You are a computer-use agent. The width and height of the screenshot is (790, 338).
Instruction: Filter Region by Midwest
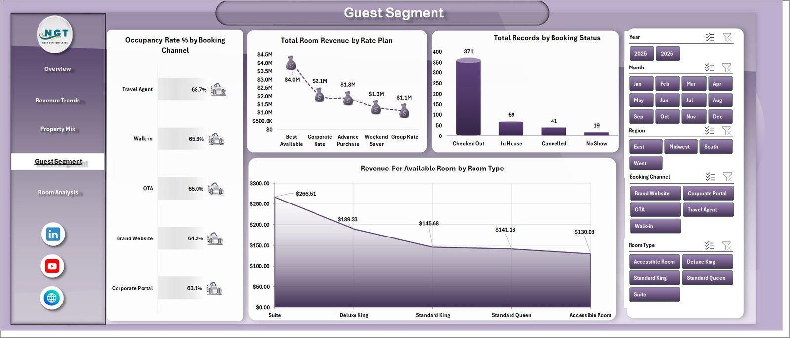pyautogui.click(x=680, y=147)
